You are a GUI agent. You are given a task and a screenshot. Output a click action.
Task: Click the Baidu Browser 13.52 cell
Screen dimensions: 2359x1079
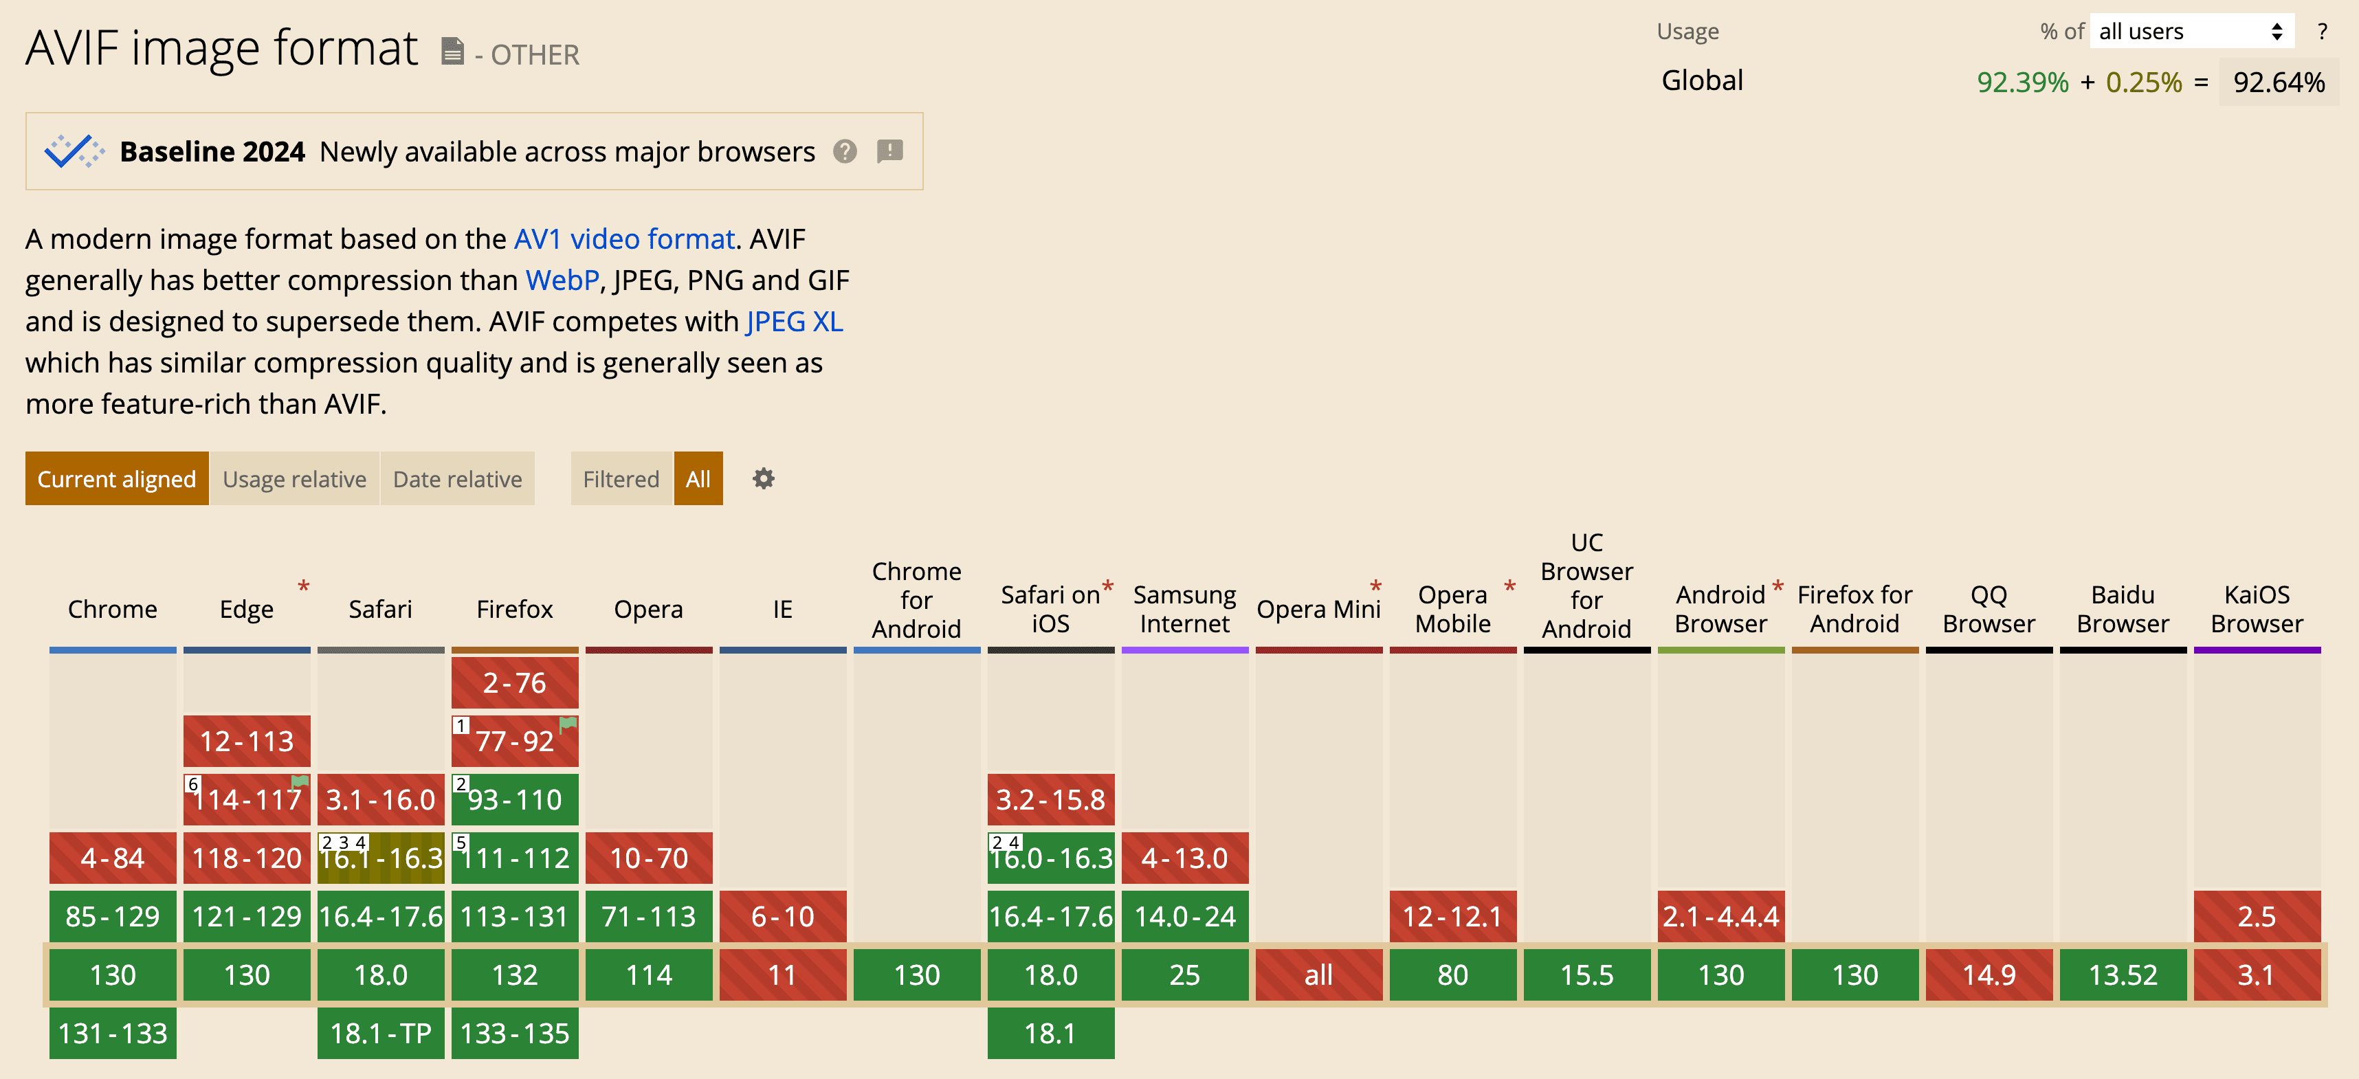coord(2123,975)
